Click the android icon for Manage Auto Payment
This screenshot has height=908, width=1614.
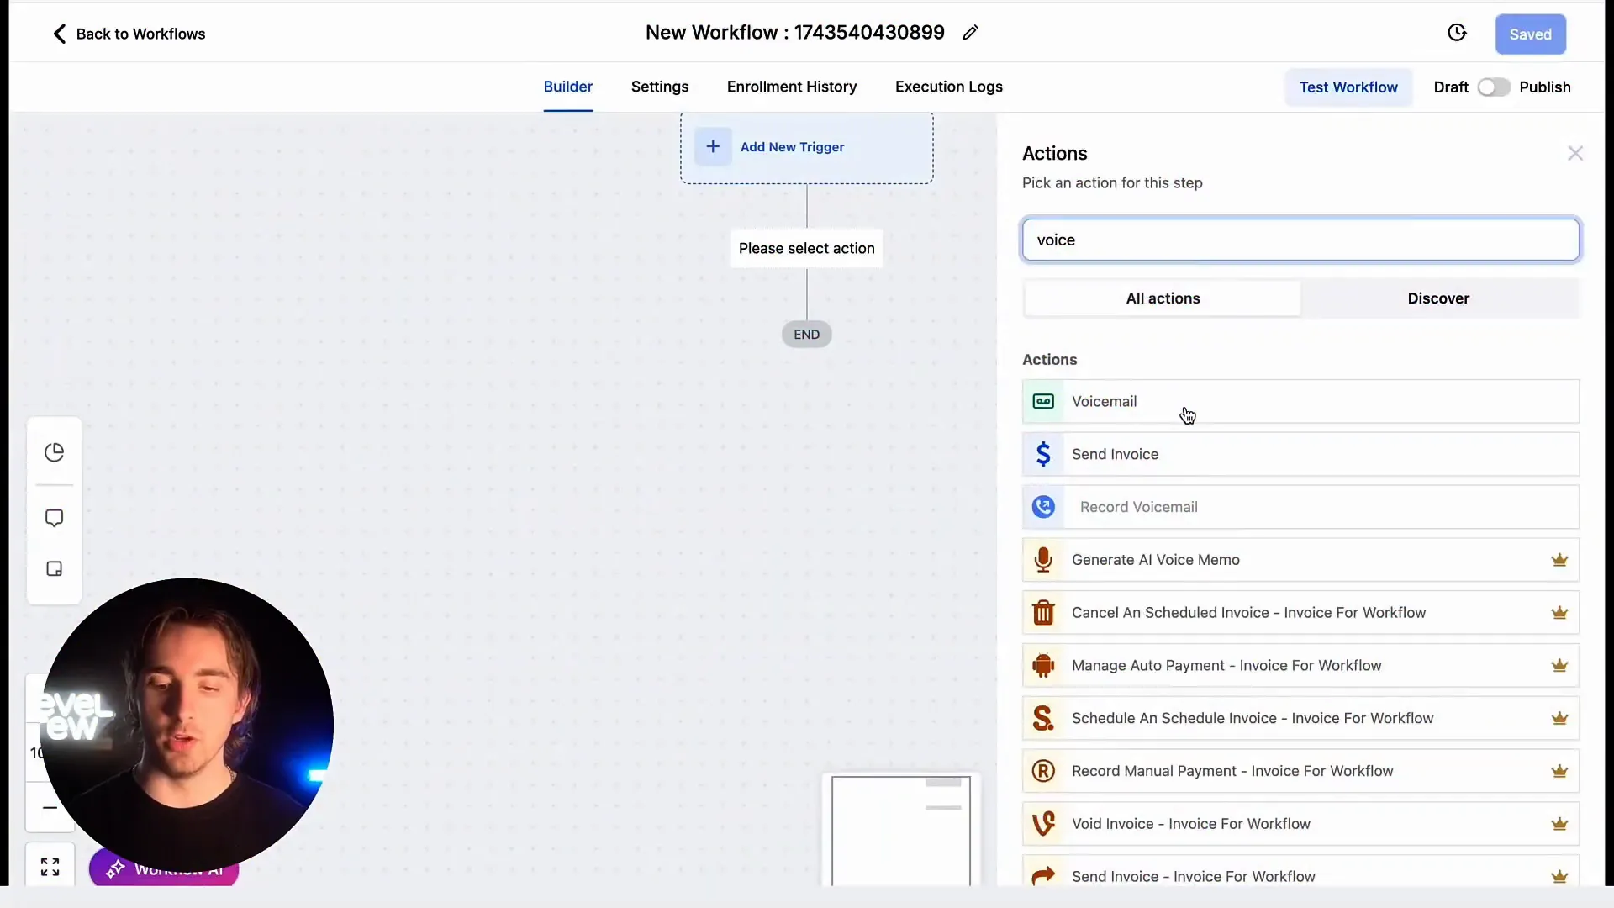[x=1043, y=666]
